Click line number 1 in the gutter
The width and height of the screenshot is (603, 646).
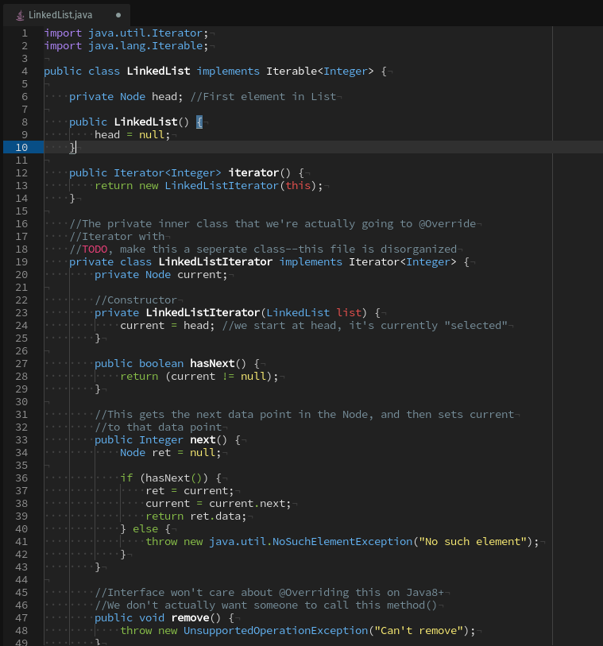[x=25, y=33]
